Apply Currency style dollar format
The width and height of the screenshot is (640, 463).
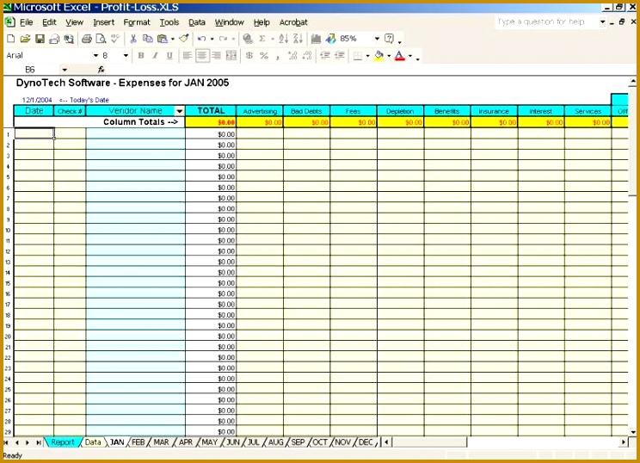click(x=249, y=56)
